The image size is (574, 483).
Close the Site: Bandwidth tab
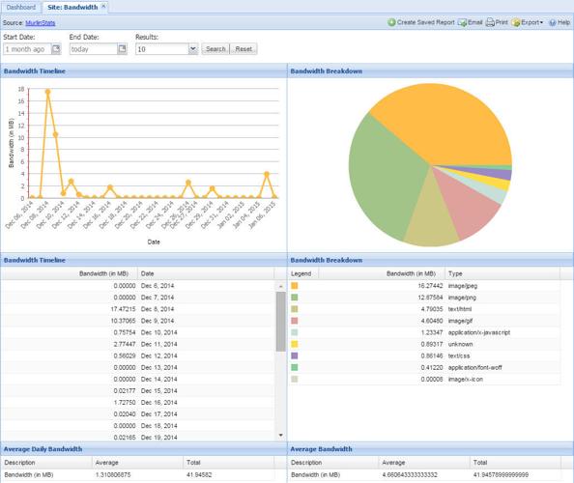[x=103, y=6]
